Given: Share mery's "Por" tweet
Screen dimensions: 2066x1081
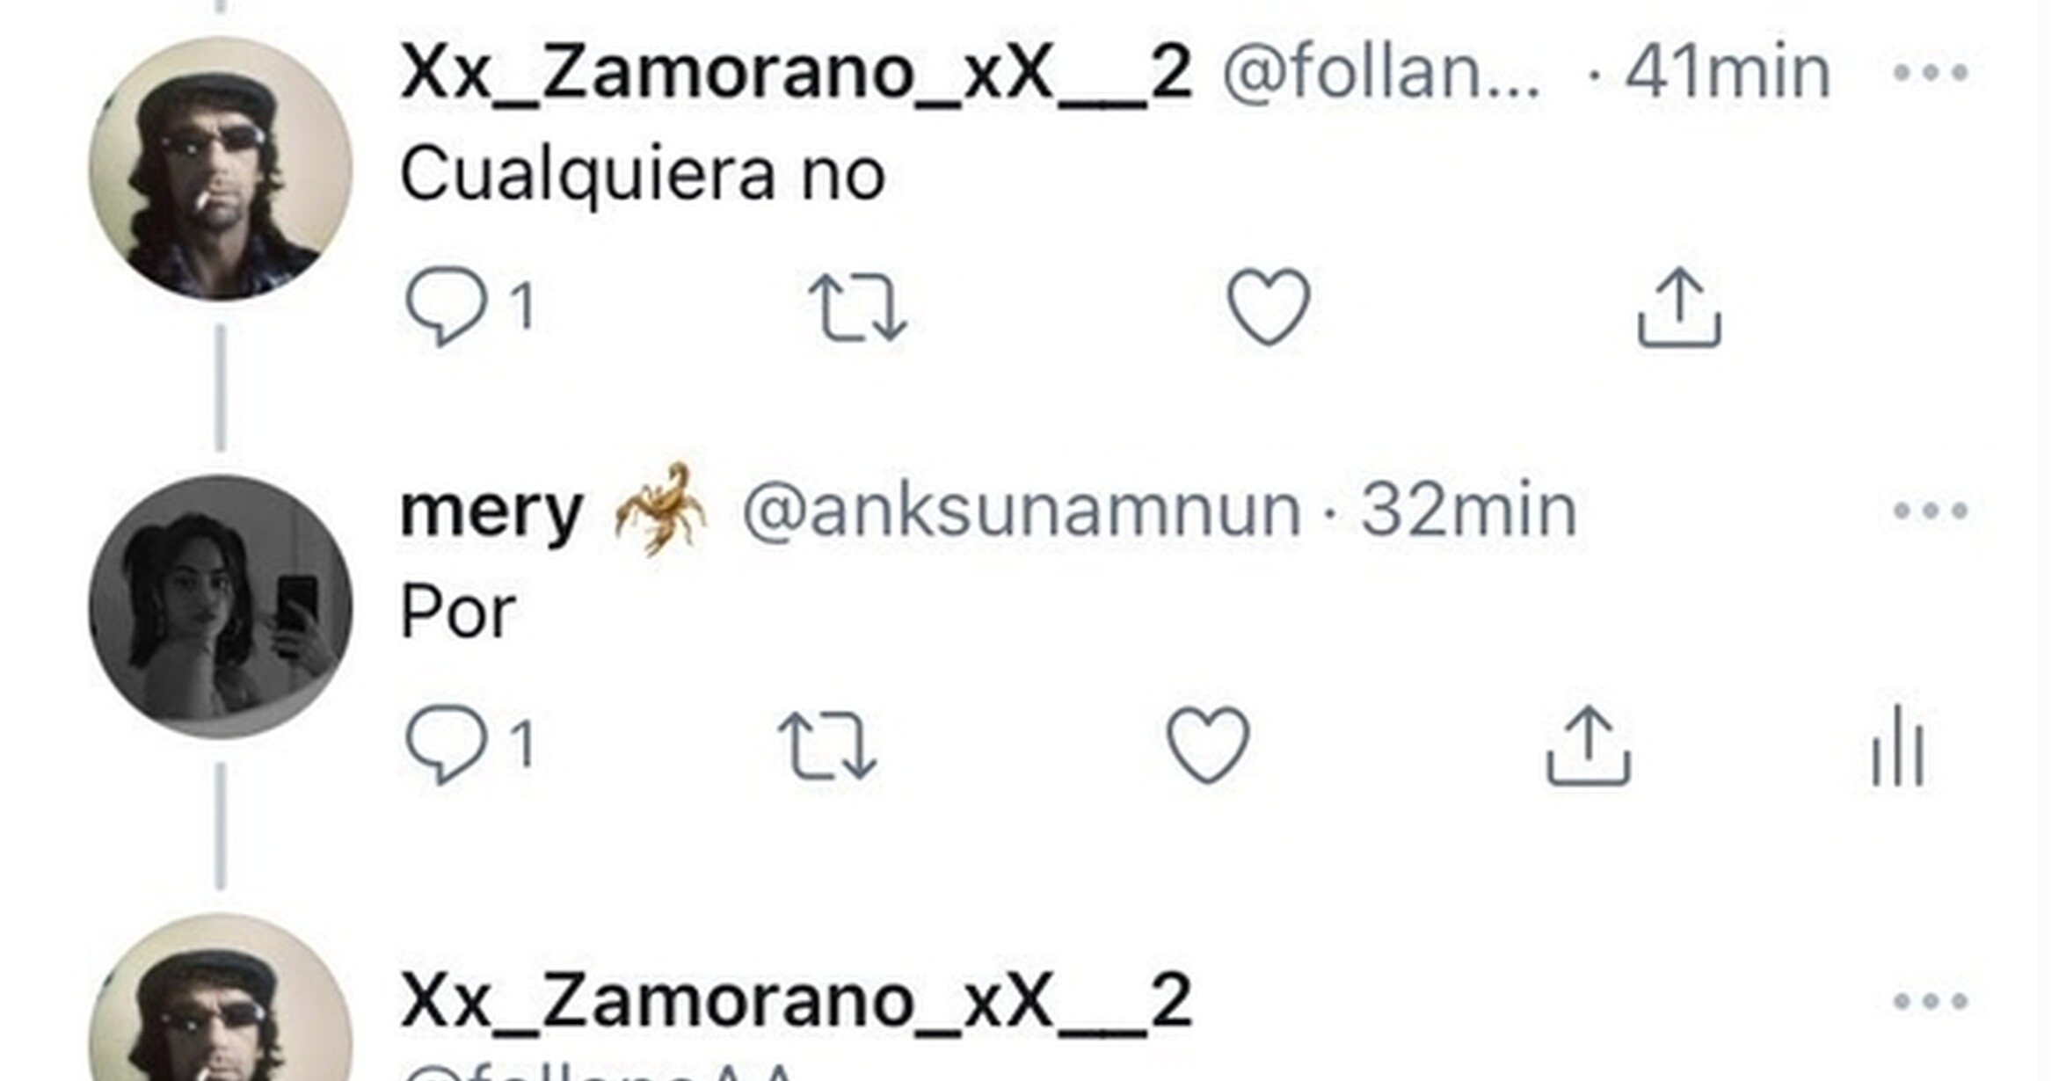Looking at the screenshot, I should [1589, 745].
